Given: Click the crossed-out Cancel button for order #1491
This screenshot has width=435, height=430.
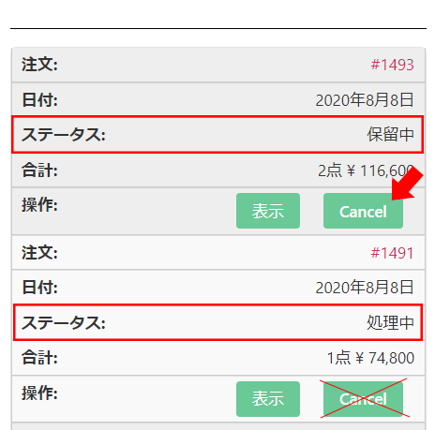Looking at the screenshot, I should pos(363,399).
